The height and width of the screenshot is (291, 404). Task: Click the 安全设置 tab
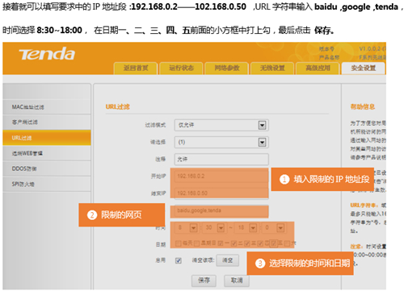(364, 68)
